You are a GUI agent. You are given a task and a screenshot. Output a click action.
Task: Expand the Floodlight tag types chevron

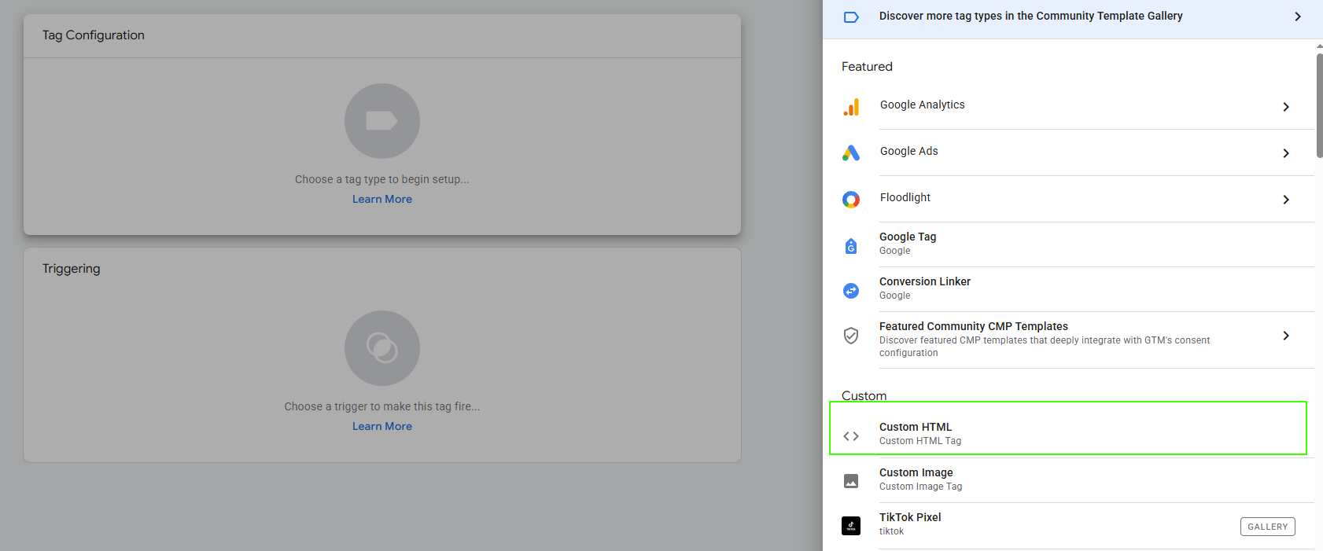pos(1286,200)
